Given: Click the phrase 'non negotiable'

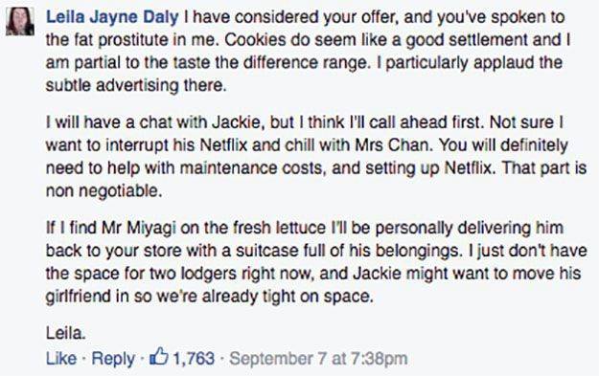Looking at the screenshot, I should (x=104, y=191).
